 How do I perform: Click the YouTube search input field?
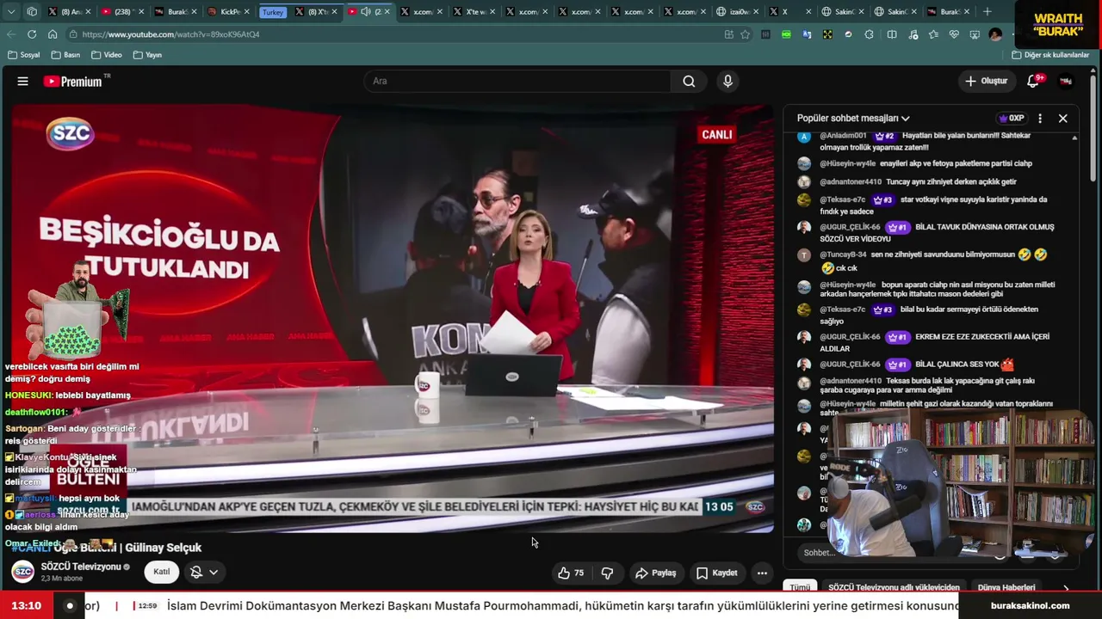[517, 81]
